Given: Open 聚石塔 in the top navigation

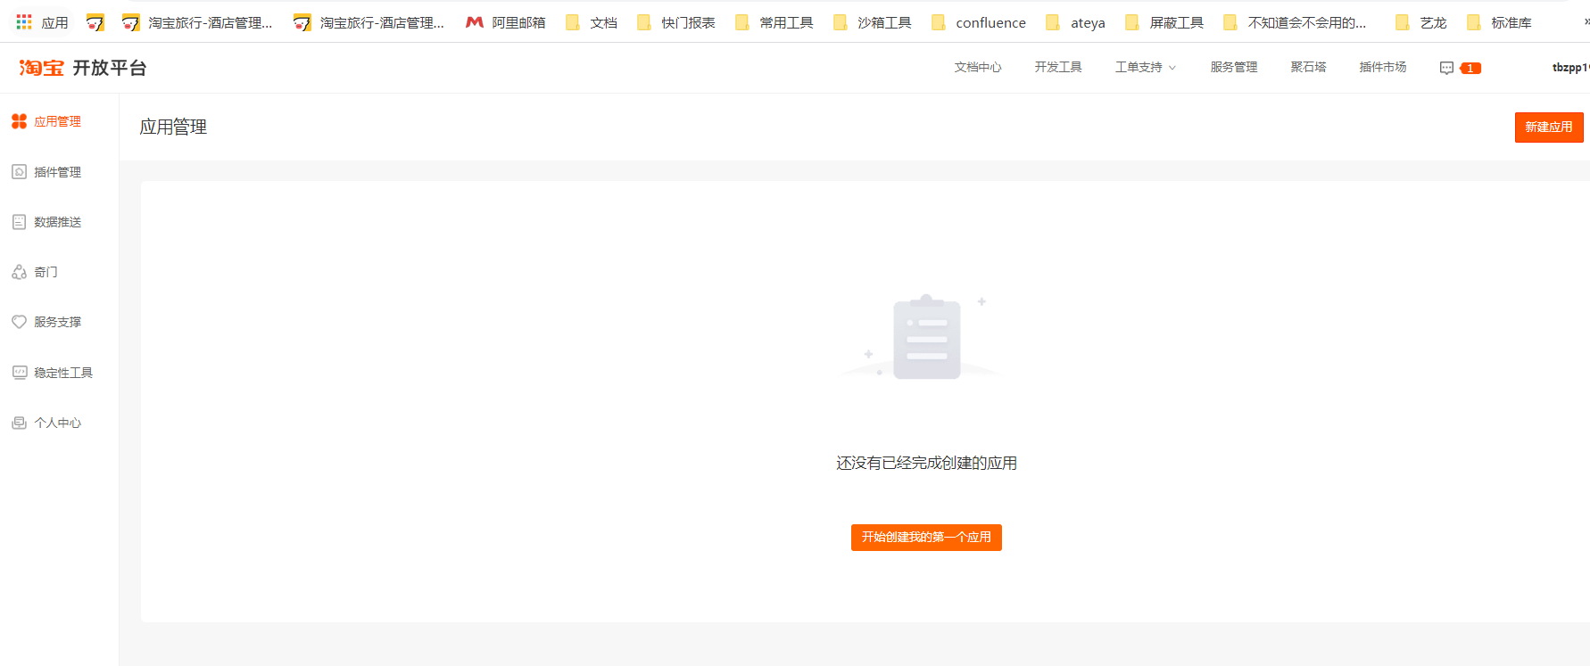Looking at the screenshot, I should point(1308,67).
